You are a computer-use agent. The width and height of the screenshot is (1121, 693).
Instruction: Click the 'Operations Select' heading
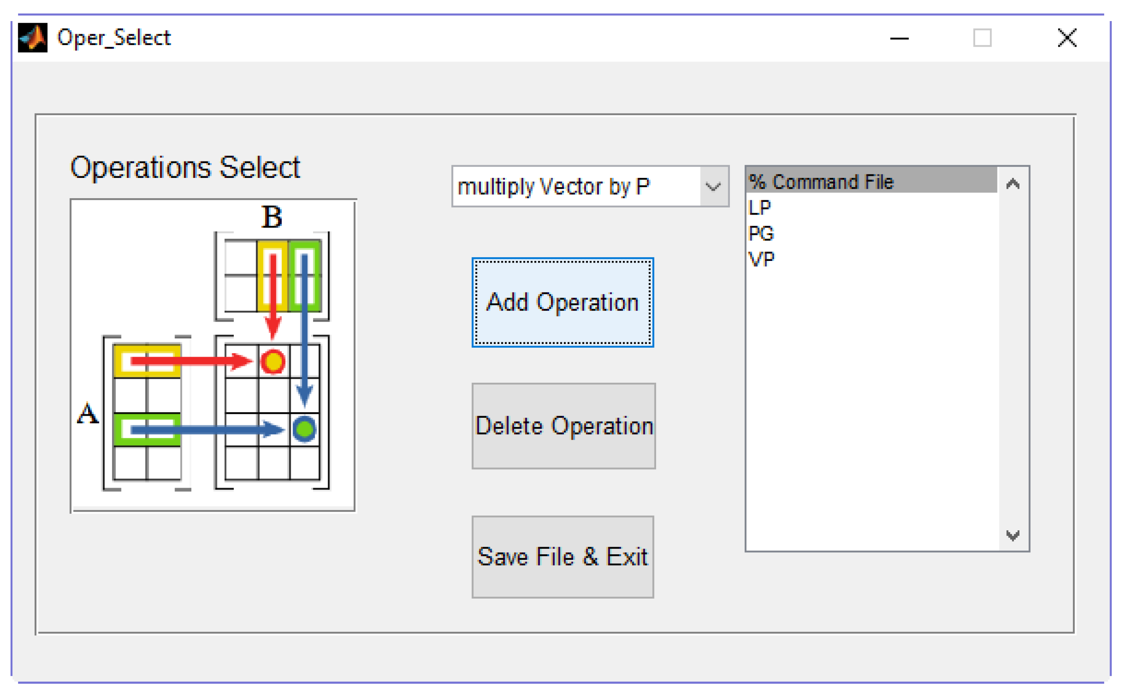(x=185, y=167)
